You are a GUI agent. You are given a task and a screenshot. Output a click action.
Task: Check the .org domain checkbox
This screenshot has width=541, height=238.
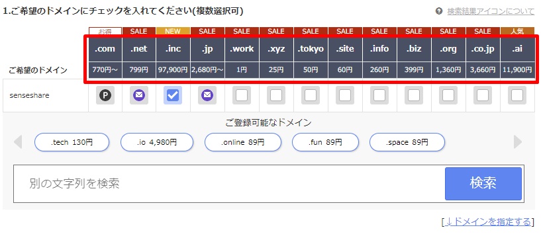(448, 95)
